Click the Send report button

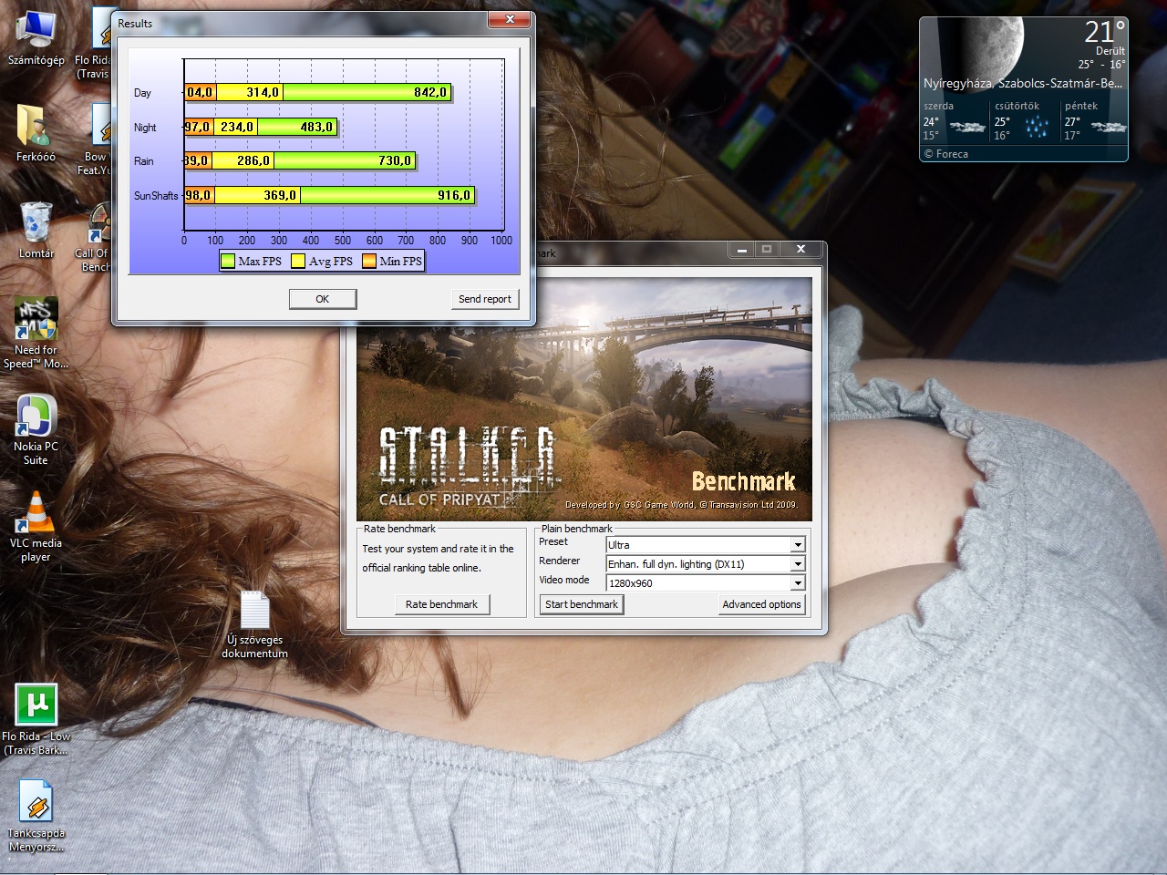click(485, 299)
